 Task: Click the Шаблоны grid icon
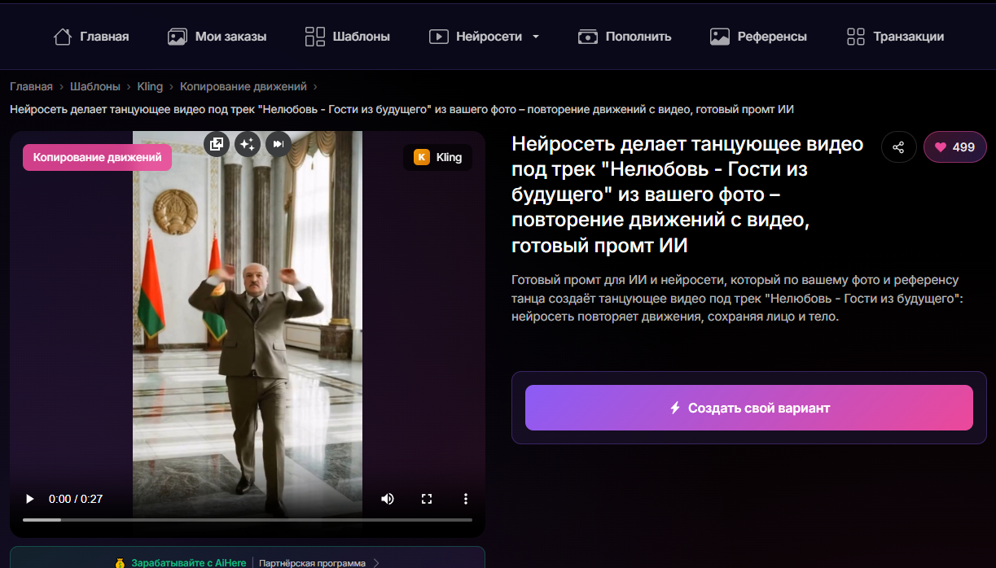(x=314, y=36)
